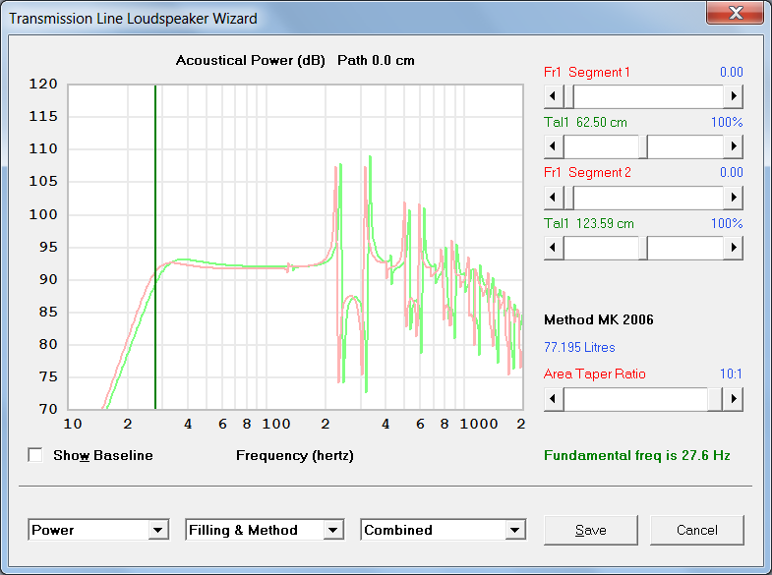Screen dimensions: 772x575
Task: Click the Cancel button
Action: tap(696, 530)
